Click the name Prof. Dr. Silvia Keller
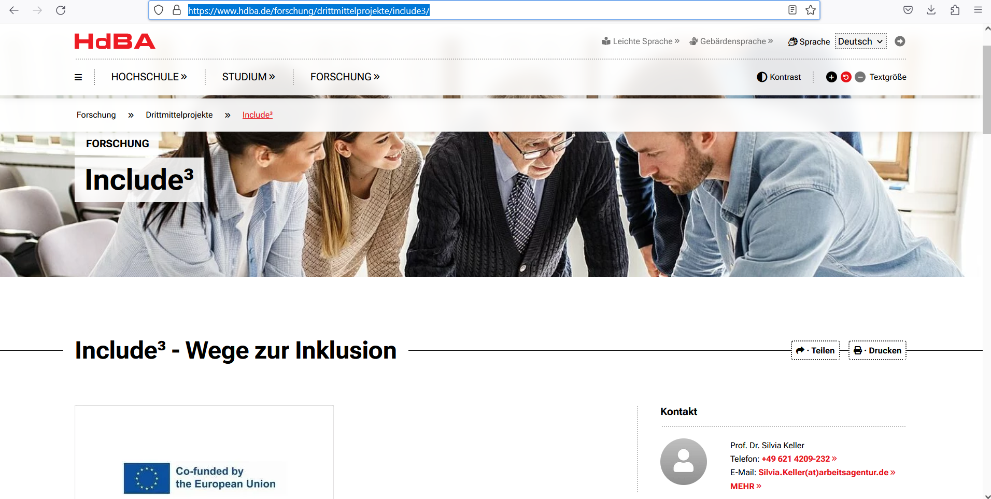This screenshot has width=991, height=499. click(767, 446)
